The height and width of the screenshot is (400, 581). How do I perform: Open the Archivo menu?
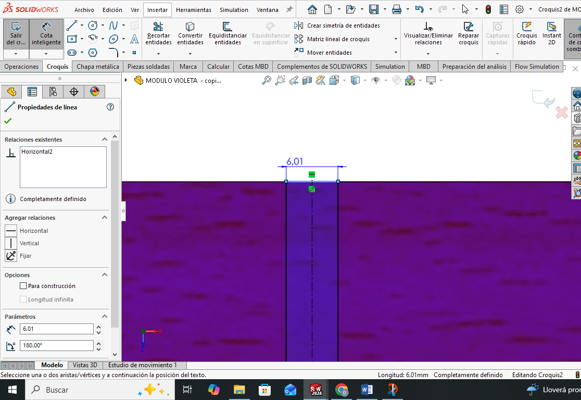pyautogui.click(x=84, y=10)
